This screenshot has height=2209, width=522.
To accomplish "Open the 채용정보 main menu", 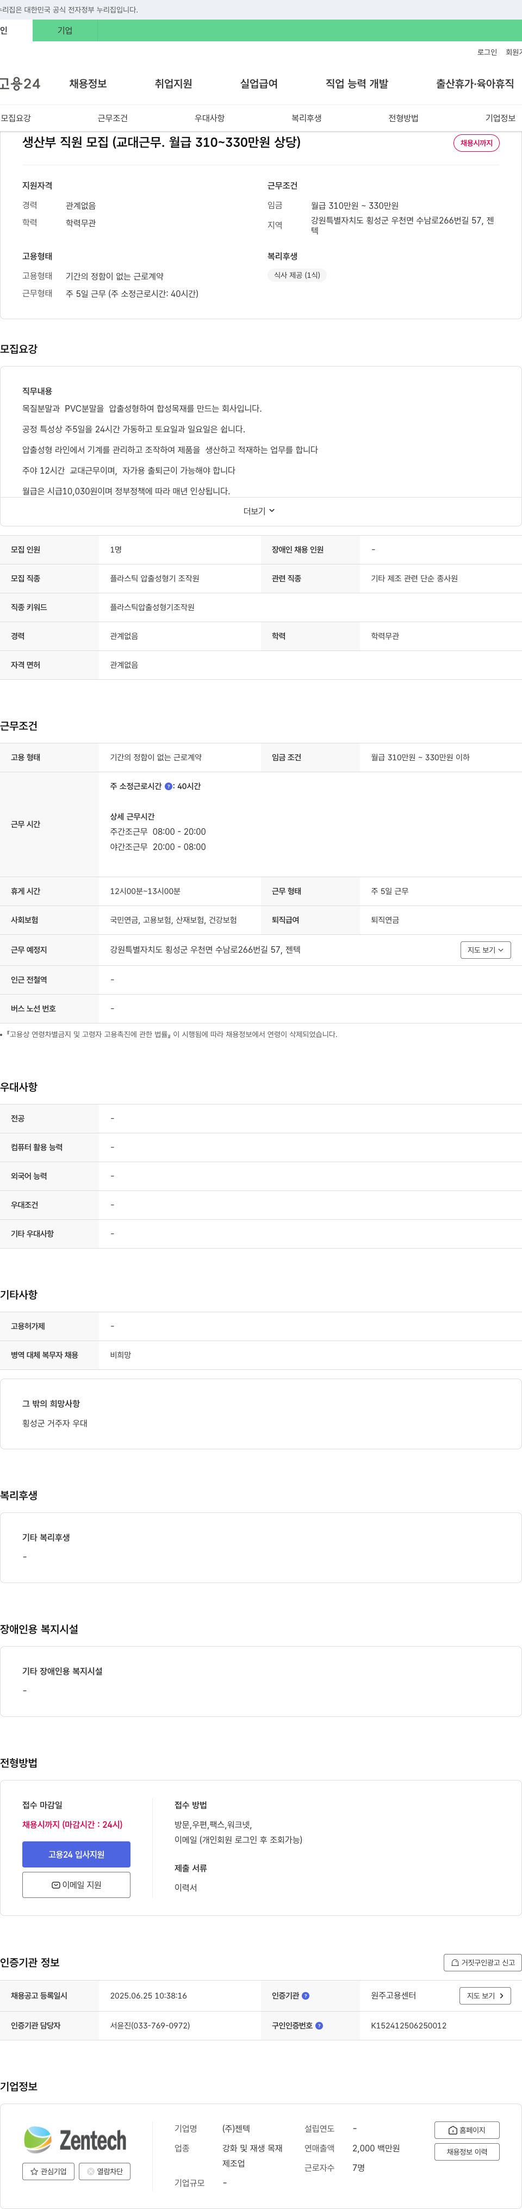I will pos(88,83).
